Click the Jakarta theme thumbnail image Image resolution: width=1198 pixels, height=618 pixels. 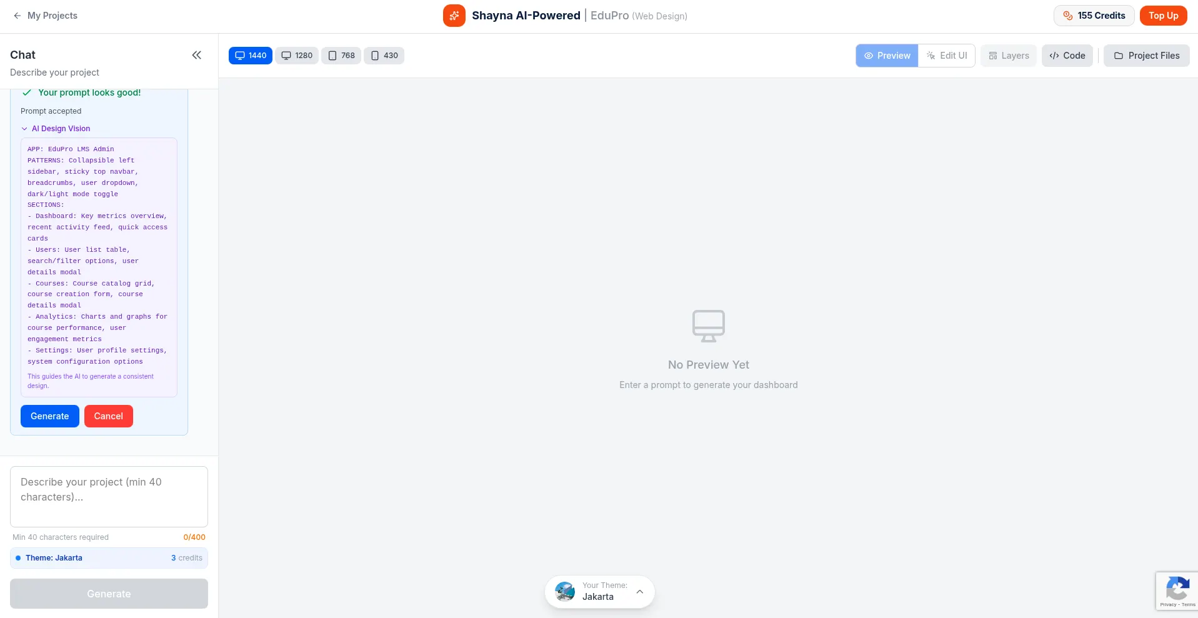click(x=565, y=591)
